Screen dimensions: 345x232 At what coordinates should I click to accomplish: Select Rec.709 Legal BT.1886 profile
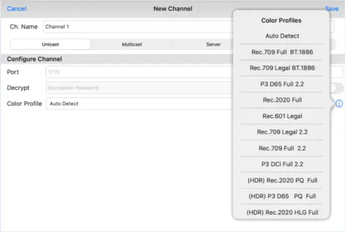pos(282,68)
